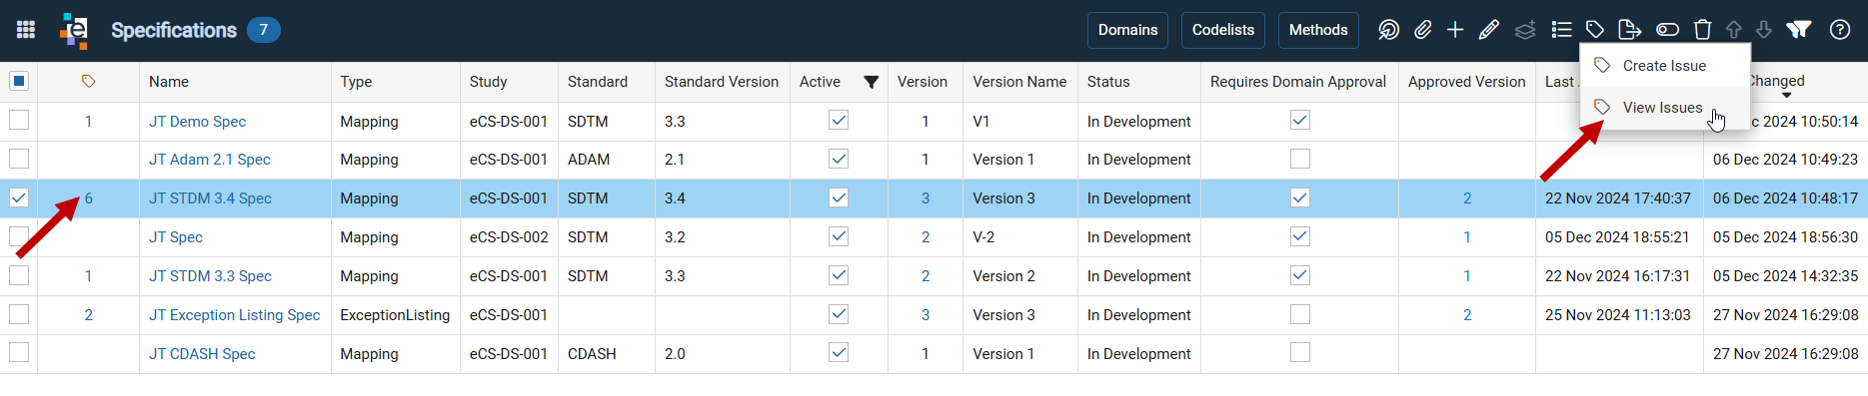Toggle Active checkbox for JT Demo Spec
The image size is (1868, 396).
pyautogui.click(x=839, y=120)
